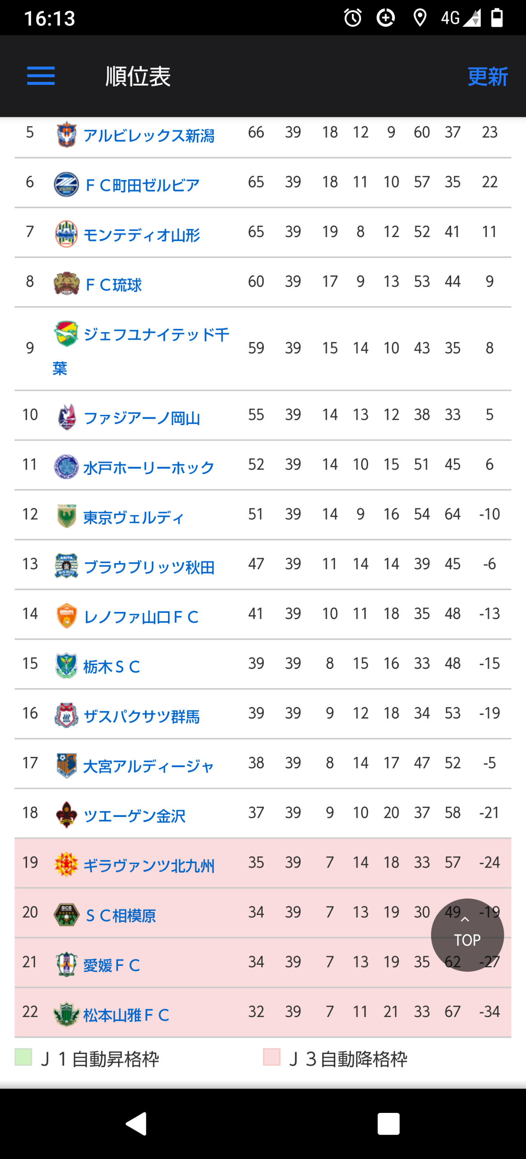Click the Zweigen Kanazawa team crest
This screenshot has height=1159, width=526.
(x=67, y=815)
